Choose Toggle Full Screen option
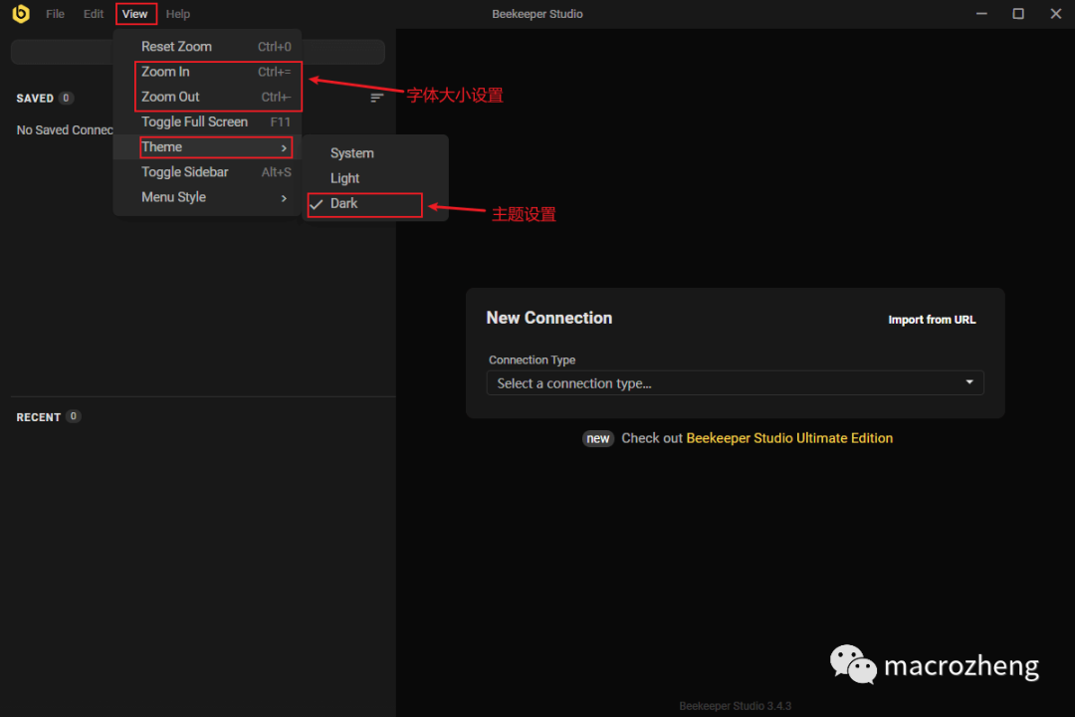The width and height of the screenshot is (1075, 717). (208, 122)
